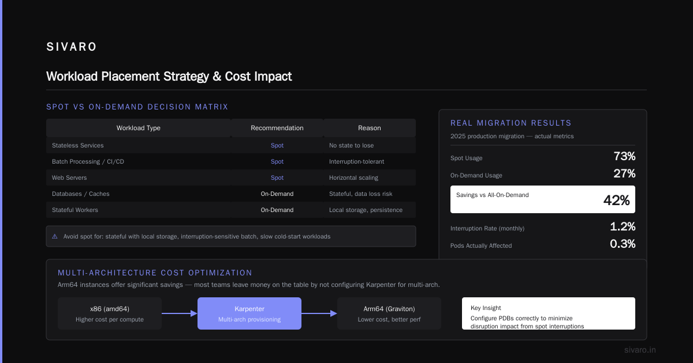Open the sivaro.in footer link
Viewport: 693px width, 363px height.
pyautogui.click(x=640, y=350)
